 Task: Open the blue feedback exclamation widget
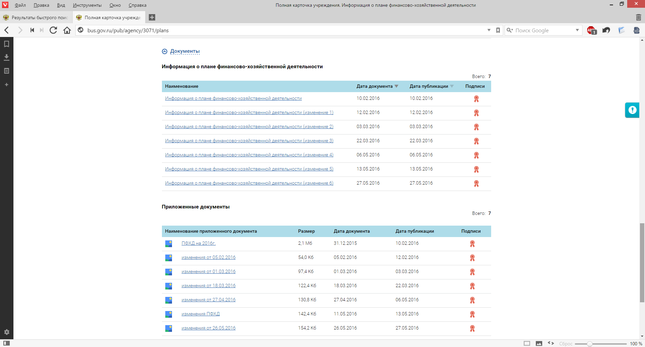(x=632, y=110)
